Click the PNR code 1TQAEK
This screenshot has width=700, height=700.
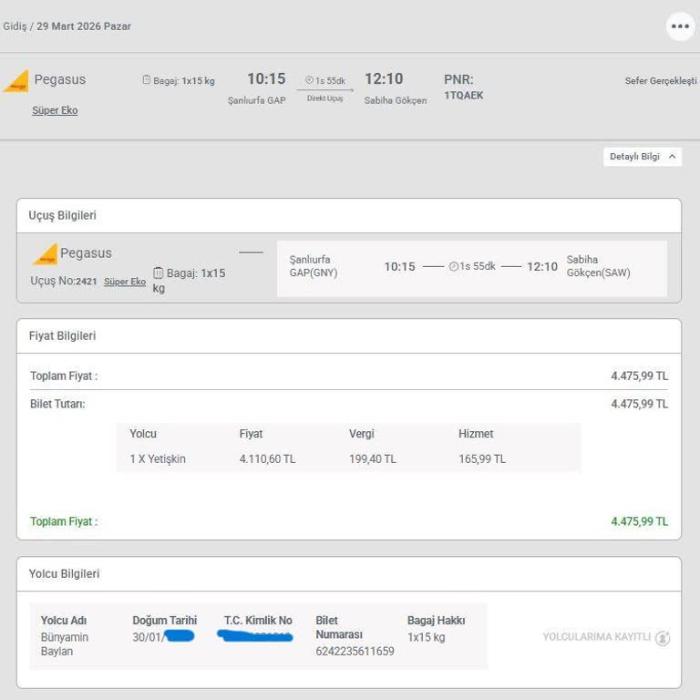[464, 96]
